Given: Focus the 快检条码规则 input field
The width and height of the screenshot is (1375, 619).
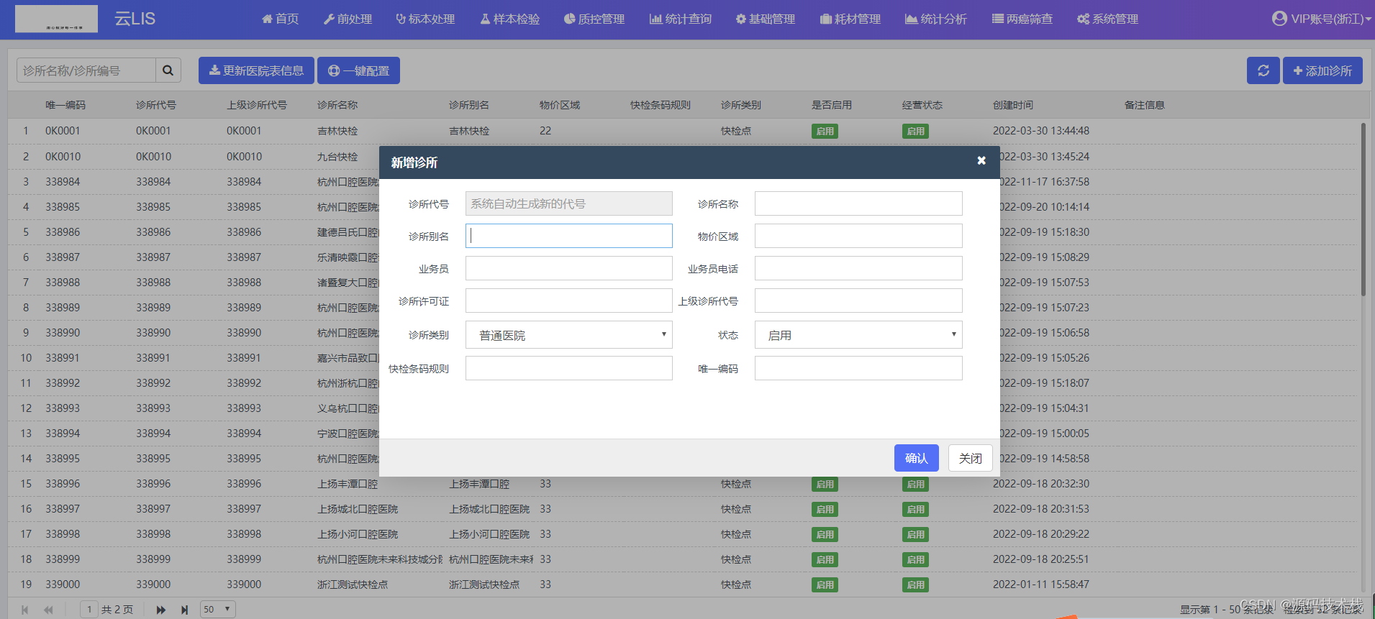Looking at the screenshot, I should (569, 368).
